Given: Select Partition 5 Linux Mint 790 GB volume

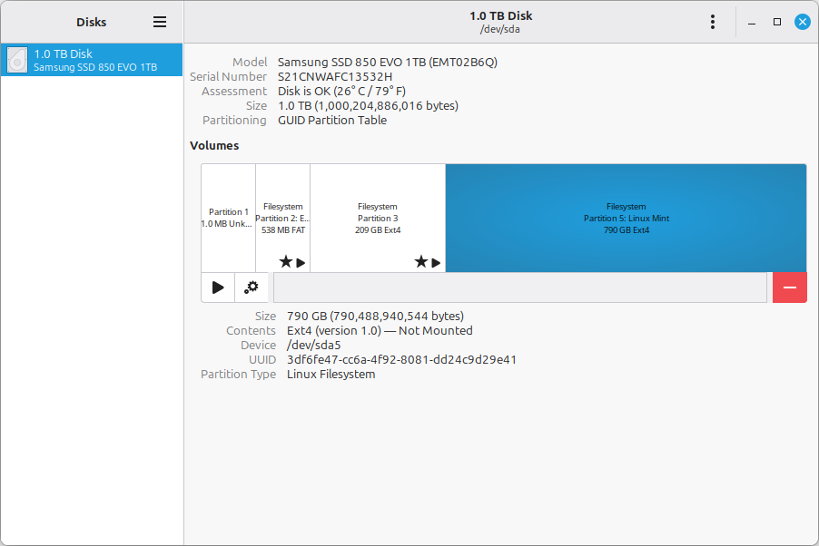Looking at the screenshot, I should (626, 218).
